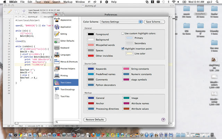The width and height of the screenshot is (222, 139).
Task: Click the Other invisibles color swatch
Action: point(91,56)
